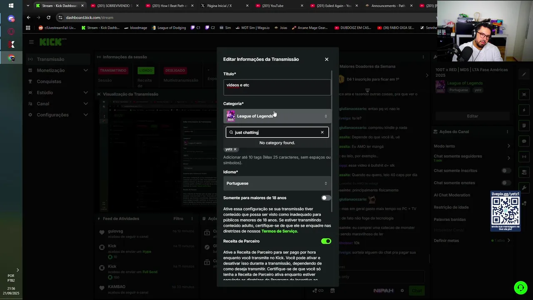Click the focus frame icon in right rail

524,95
